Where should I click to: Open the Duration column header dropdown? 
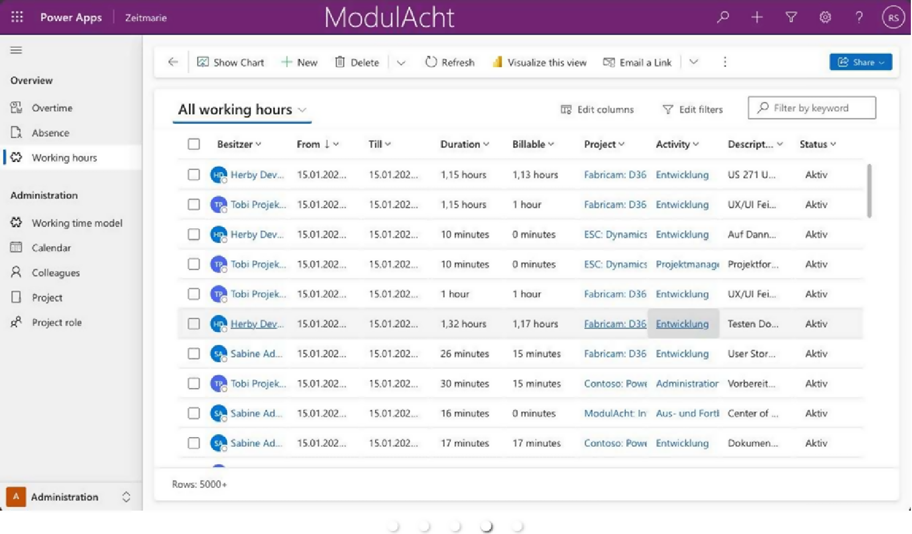(x=465, y=144)
